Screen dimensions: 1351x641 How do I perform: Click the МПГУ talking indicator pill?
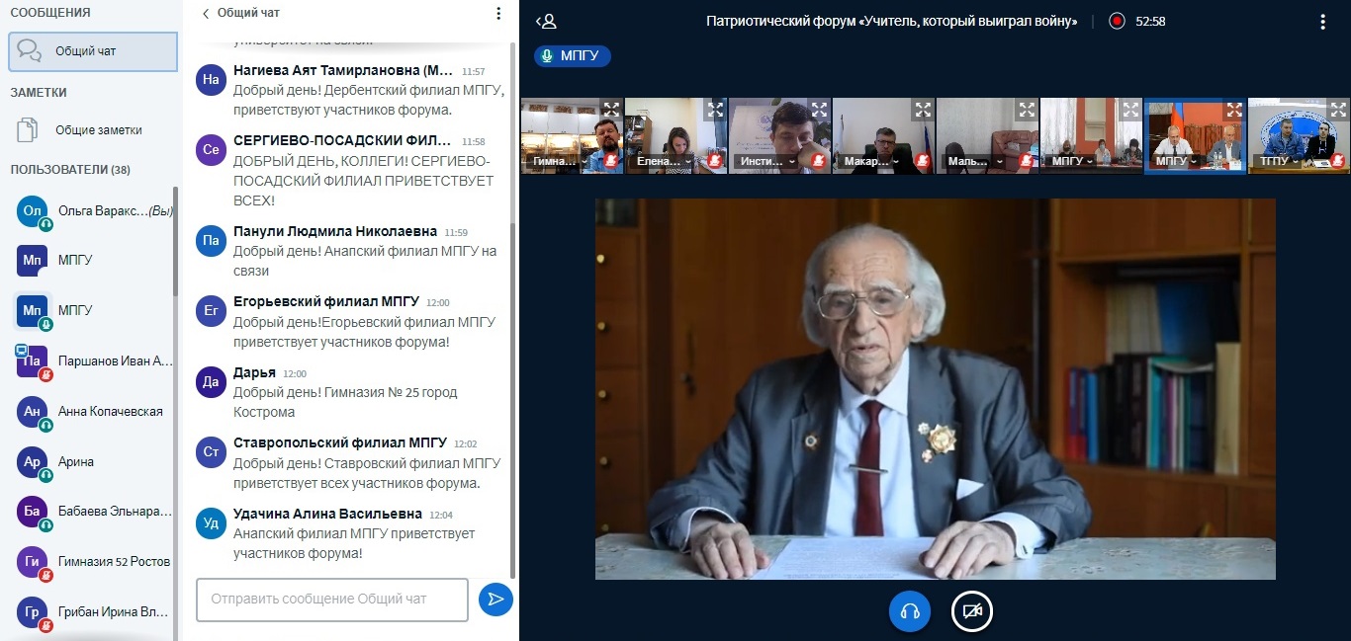[573, 55]
